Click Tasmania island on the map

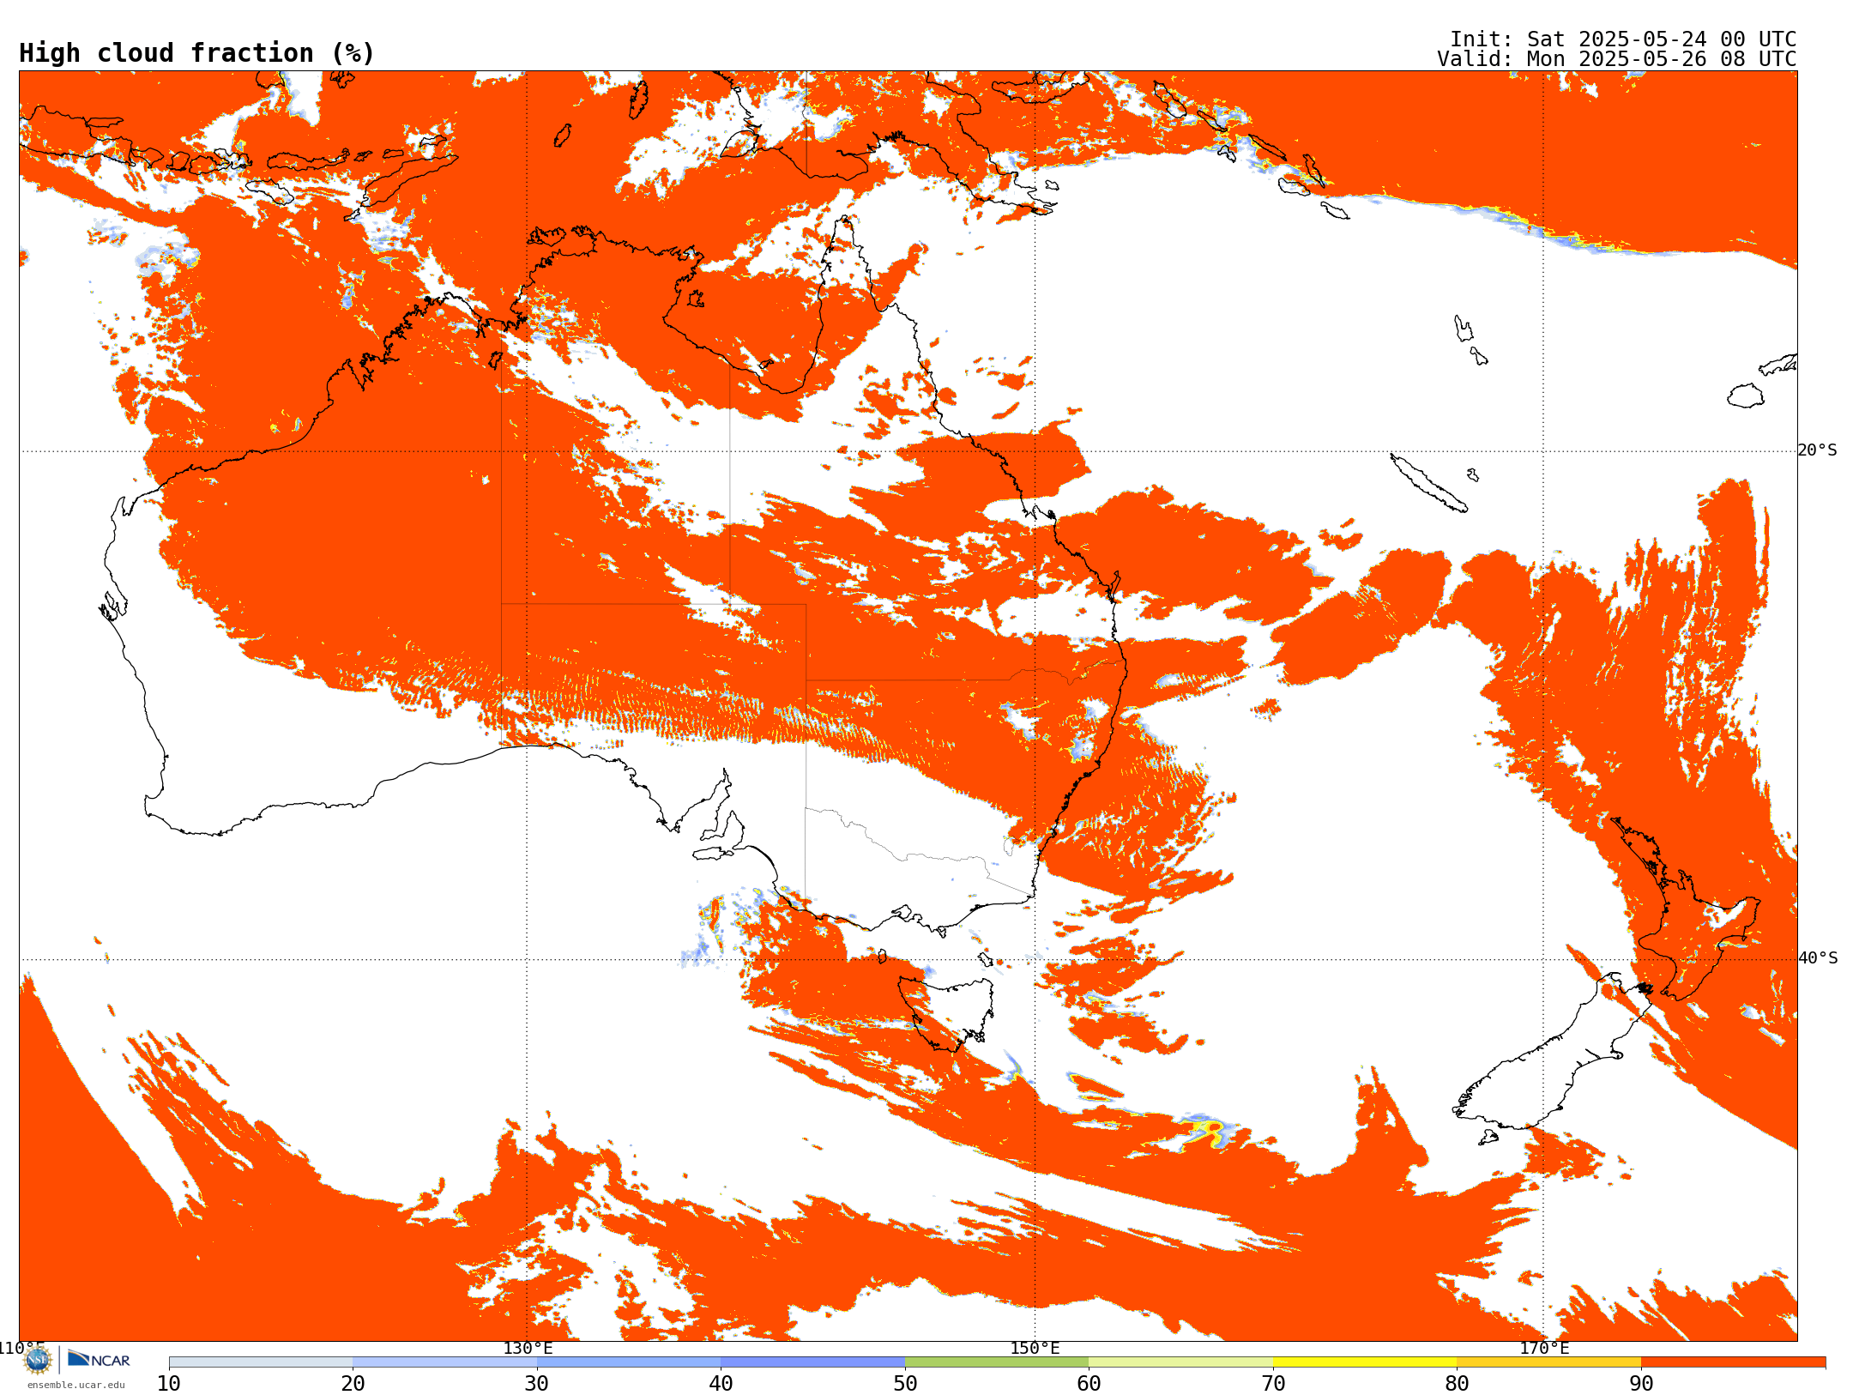pyautogui.click(x=946, y=1013)
